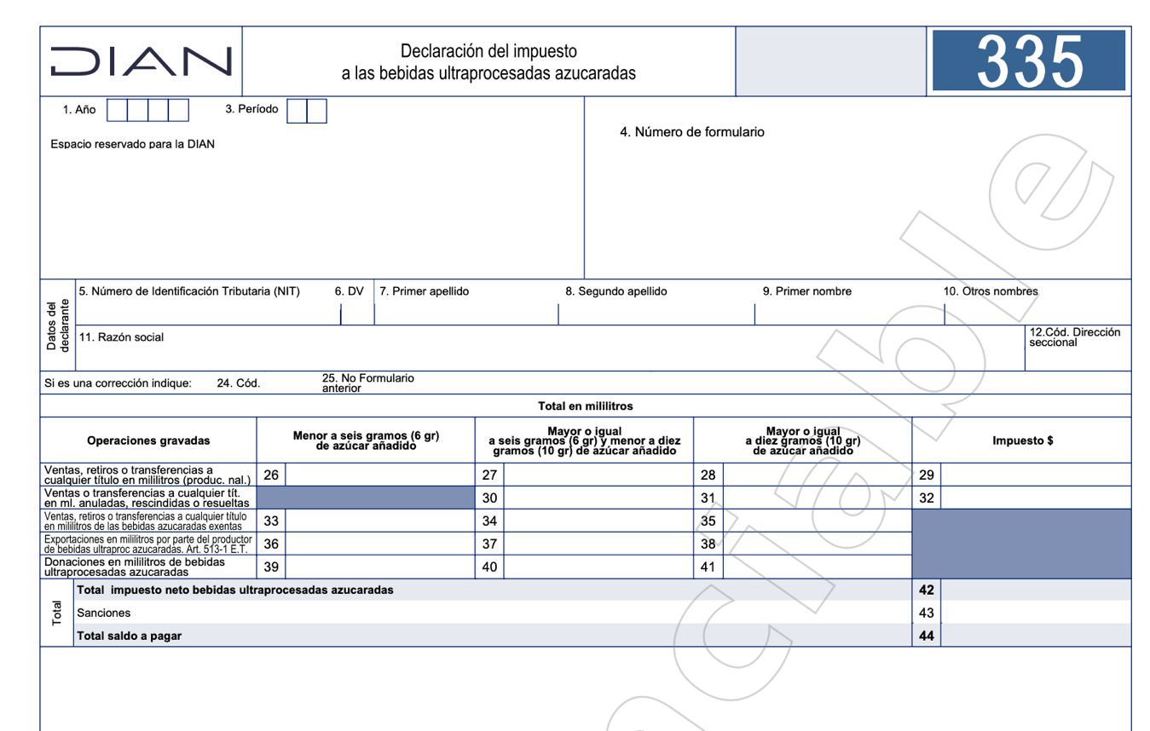Click the '10. Otros nombres' label
Image resolution: width=1150 pixels, height=731 pixels.
tap(991, 291)
